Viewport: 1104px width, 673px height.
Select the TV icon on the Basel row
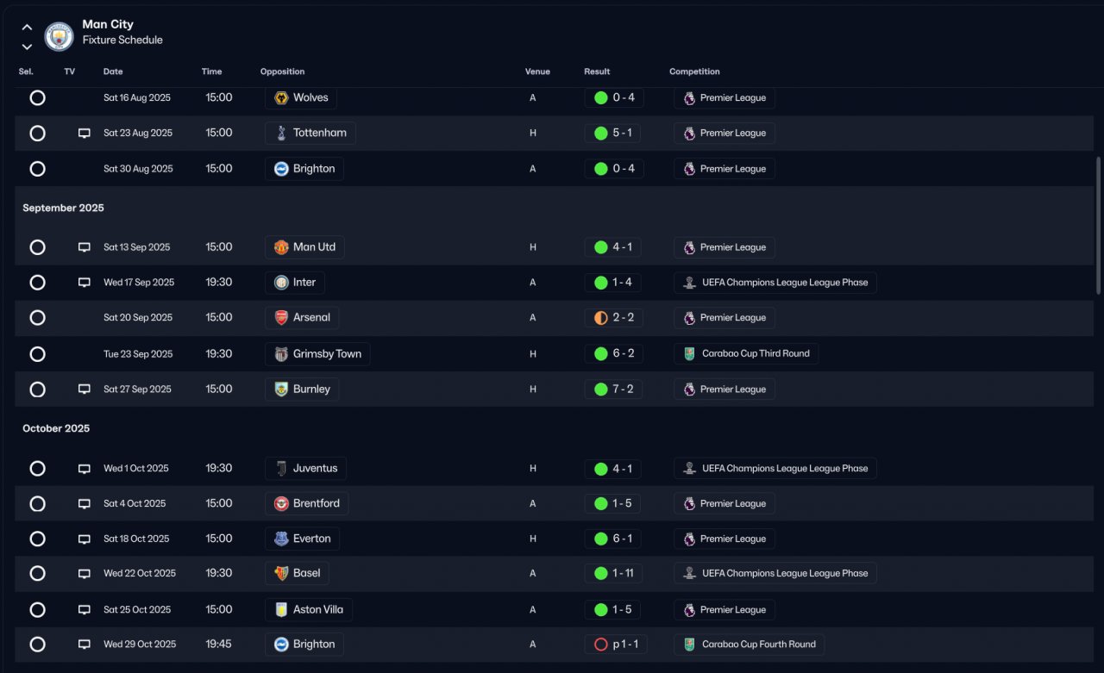85,574
